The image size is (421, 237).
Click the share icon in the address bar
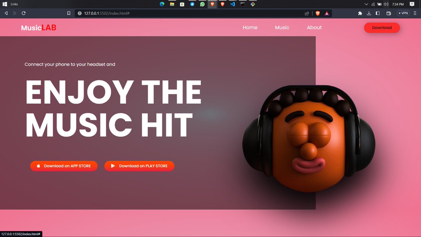pyautogui.click(x=307, y=13)
